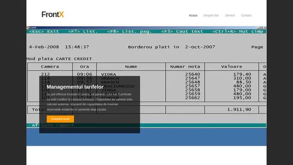Click the FrontX logo
The image size is (293, 165).
coord(52,15)
